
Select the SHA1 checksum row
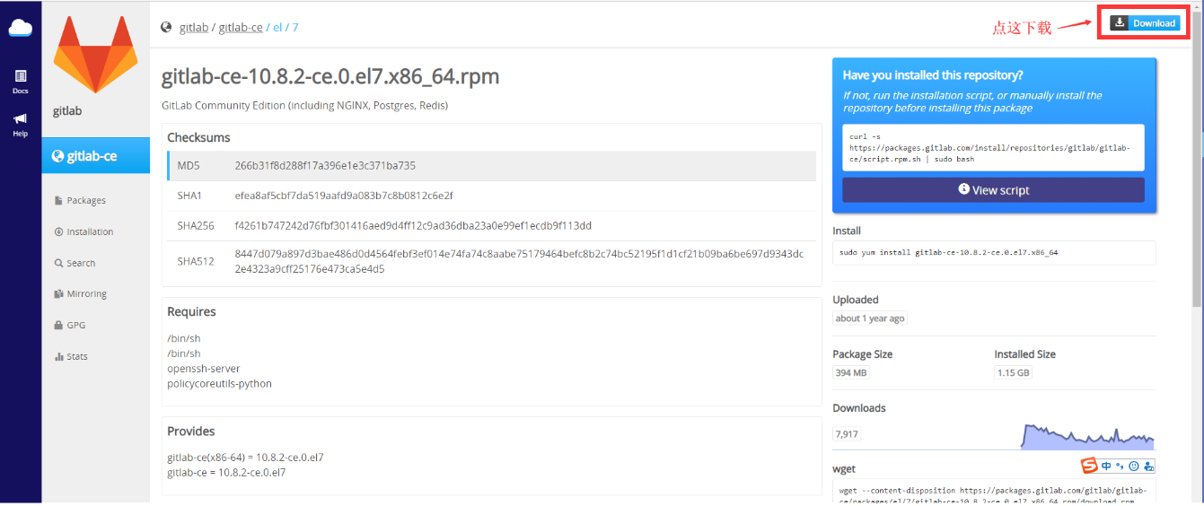pos(491,196)
